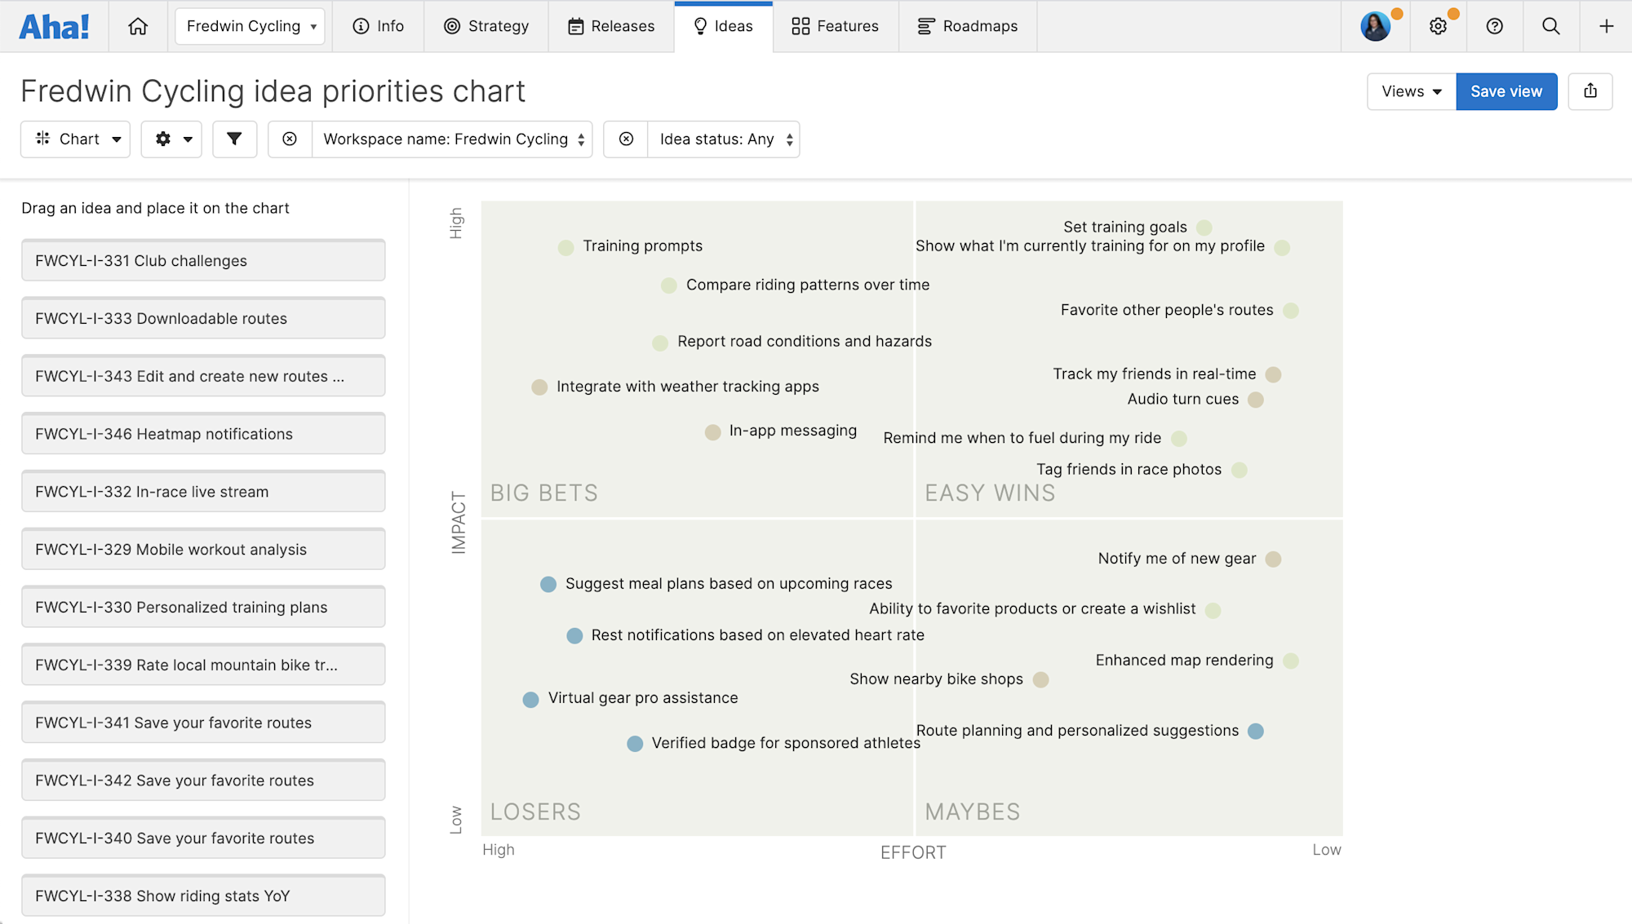Remove the Workspace name filter
Screen dimensions: 1632x924
pyautogui.click(x=290, y=139)
